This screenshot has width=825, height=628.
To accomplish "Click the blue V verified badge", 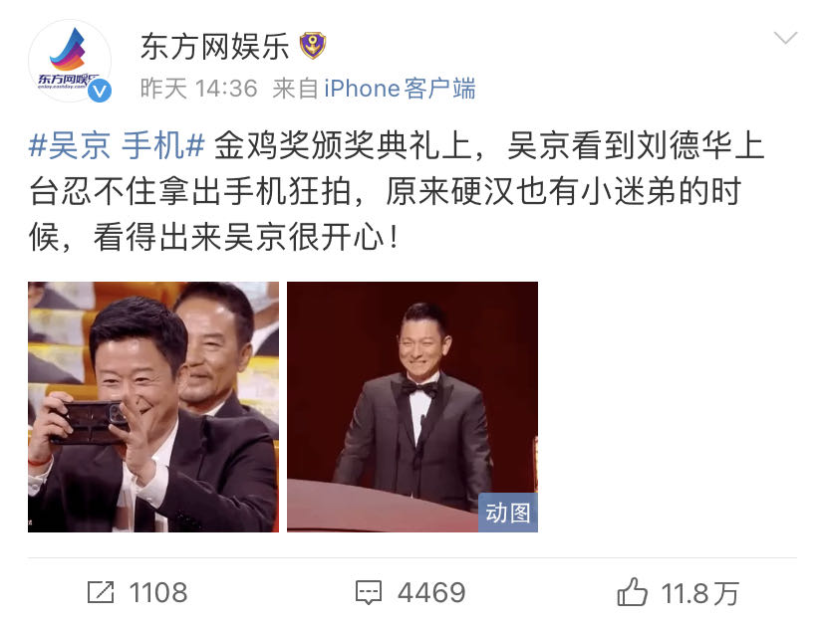I will [x=100, y=91].
